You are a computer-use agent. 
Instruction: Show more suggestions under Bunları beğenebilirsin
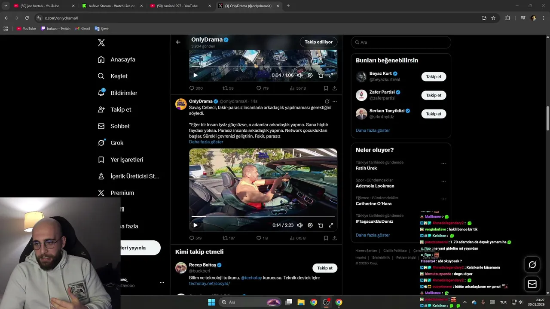[x=373, y=130]
